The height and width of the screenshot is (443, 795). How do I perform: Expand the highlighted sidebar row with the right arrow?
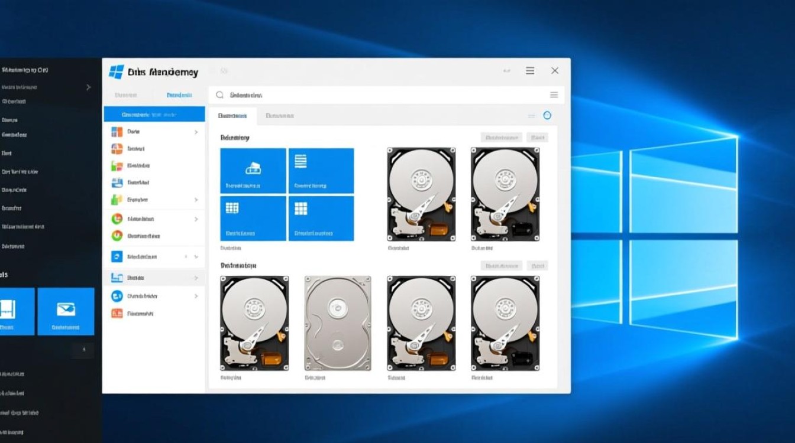pyautogui.click(x=196, y=278)
